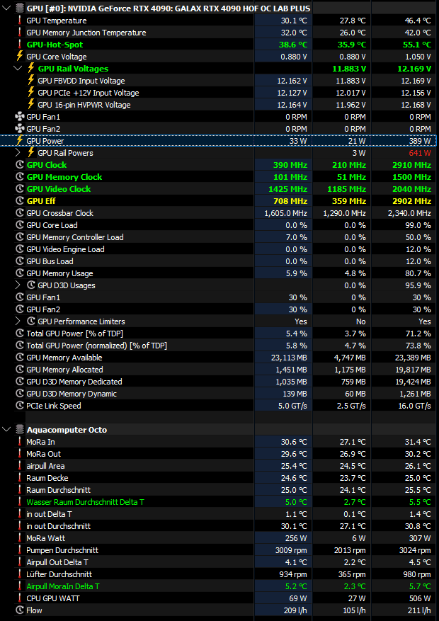The width and height of the screenshot is (439, 621).
Task: Click the gauge icon of GPU Memory Controller Load
Action: (19, 237)
